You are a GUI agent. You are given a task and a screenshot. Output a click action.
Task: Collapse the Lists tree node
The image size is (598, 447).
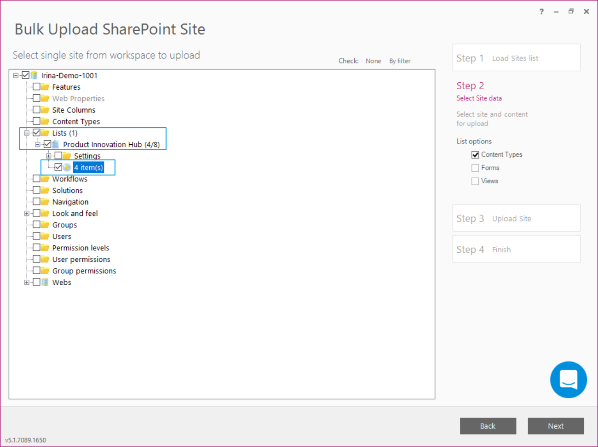point(27,132)
